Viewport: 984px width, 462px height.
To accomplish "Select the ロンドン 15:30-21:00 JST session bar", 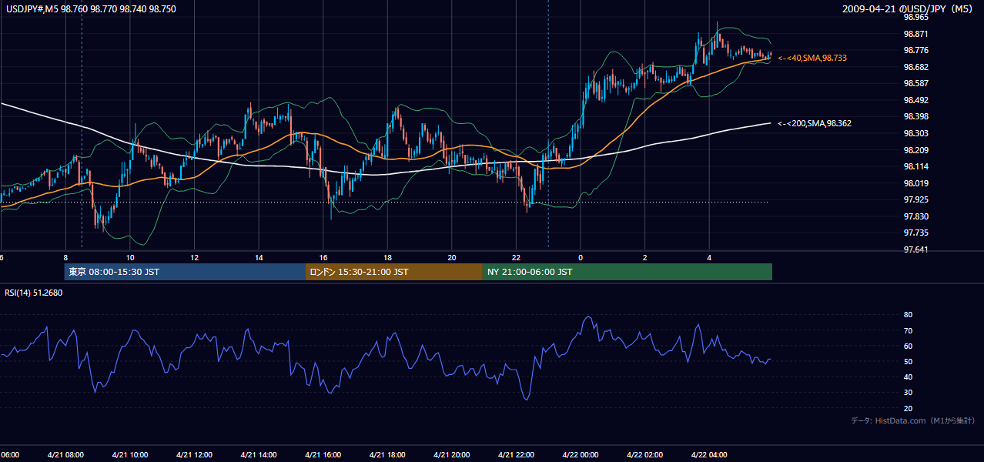I will [394, 272].
